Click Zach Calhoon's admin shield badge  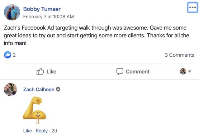pos(58,89)
